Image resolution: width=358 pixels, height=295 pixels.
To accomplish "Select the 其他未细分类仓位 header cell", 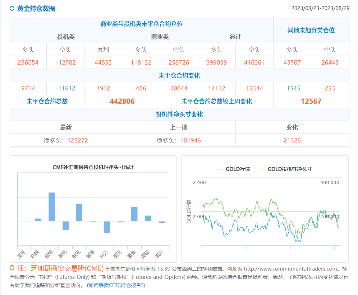I will point(311,30).
